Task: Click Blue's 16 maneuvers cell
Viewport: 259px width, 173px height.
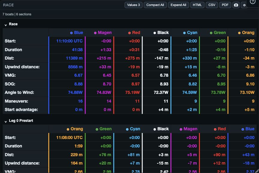Action: click(80, 101)
